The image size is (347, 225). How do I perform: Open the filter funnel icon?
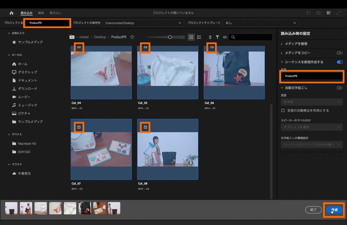click(217, 37)
